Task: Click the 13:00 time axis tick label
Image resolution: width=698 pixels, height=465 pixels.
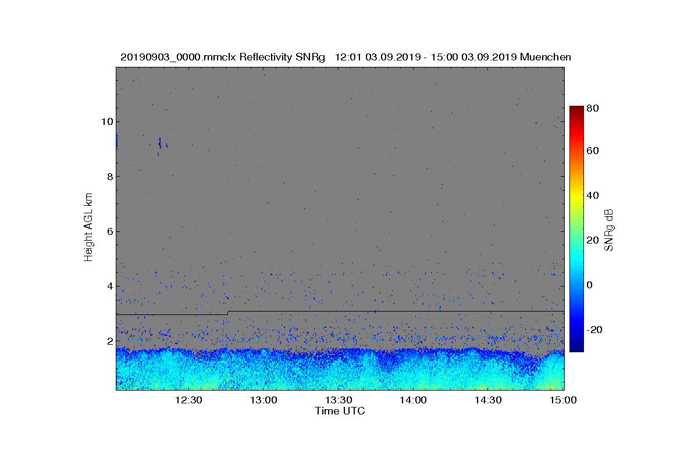Action: pyautogui.click(x=263, y=400)
